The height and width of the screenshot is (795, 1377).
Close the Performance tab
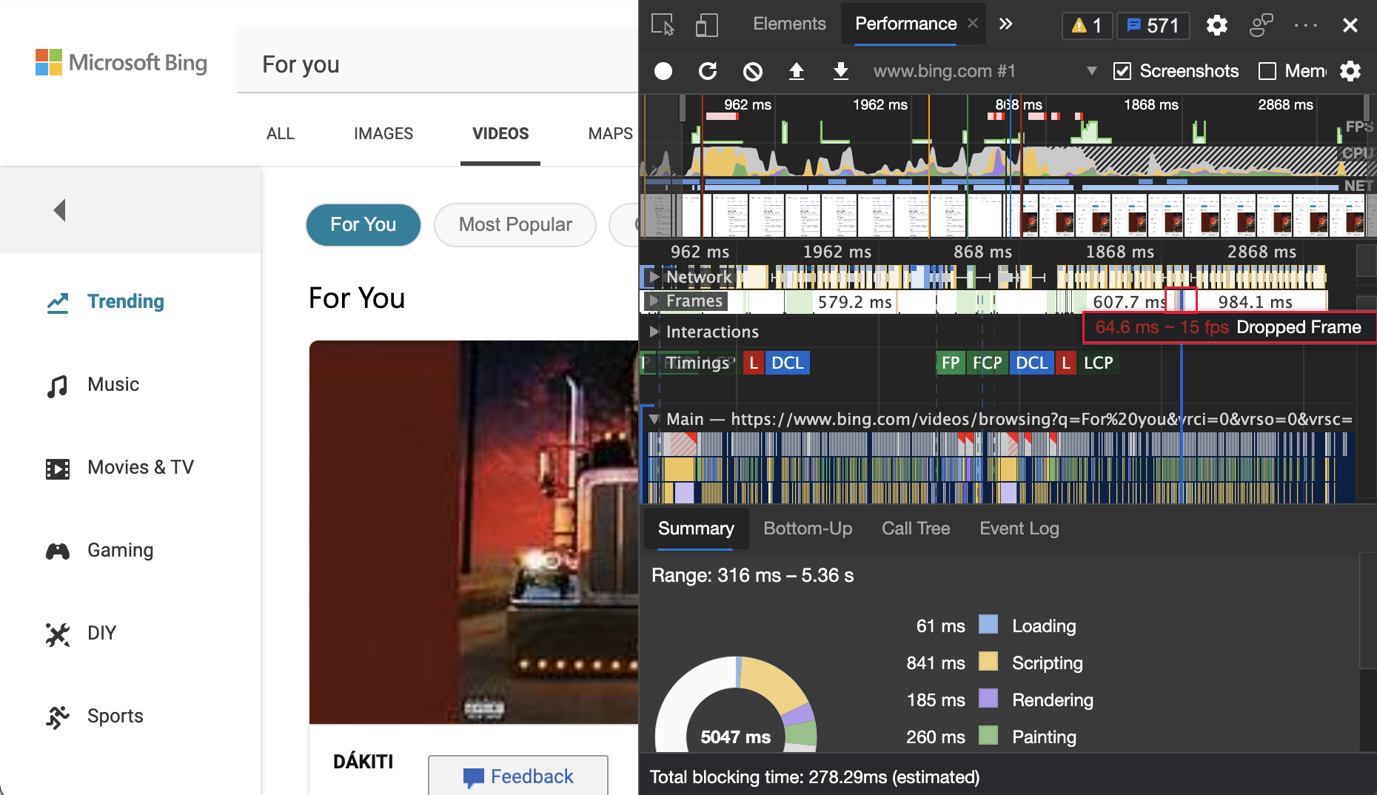point(973,24)
